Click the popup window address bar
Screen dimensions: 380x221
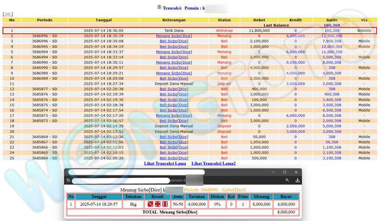119,181
